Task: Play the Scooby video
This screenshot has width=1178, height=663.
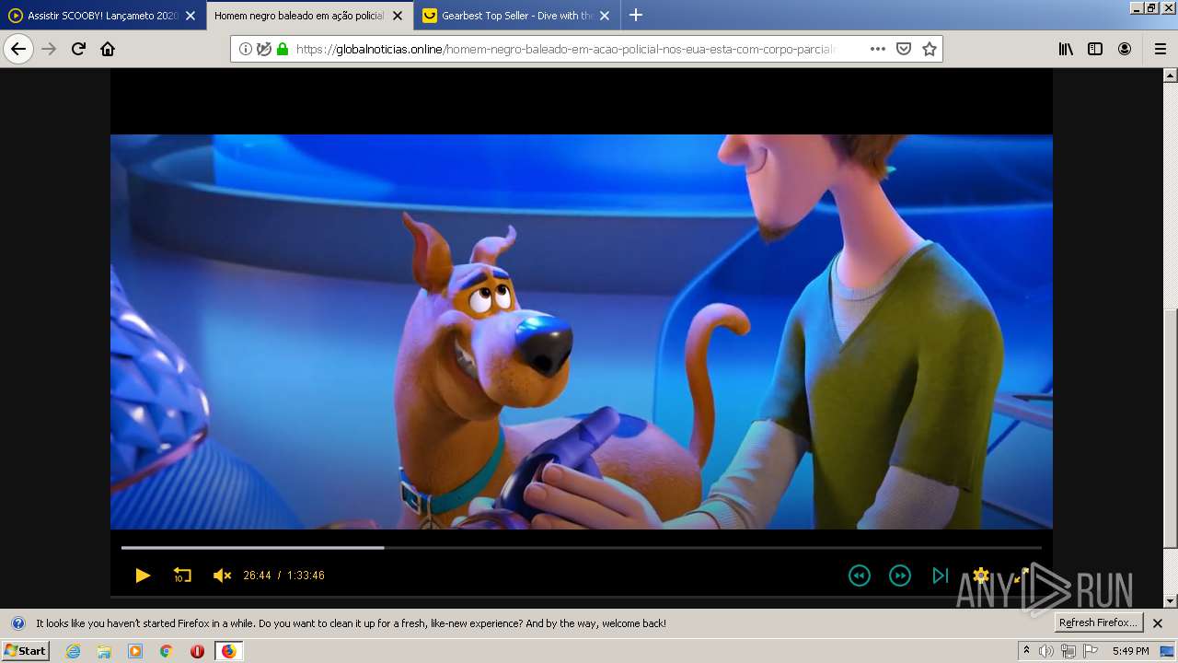Action: point(143,576)
